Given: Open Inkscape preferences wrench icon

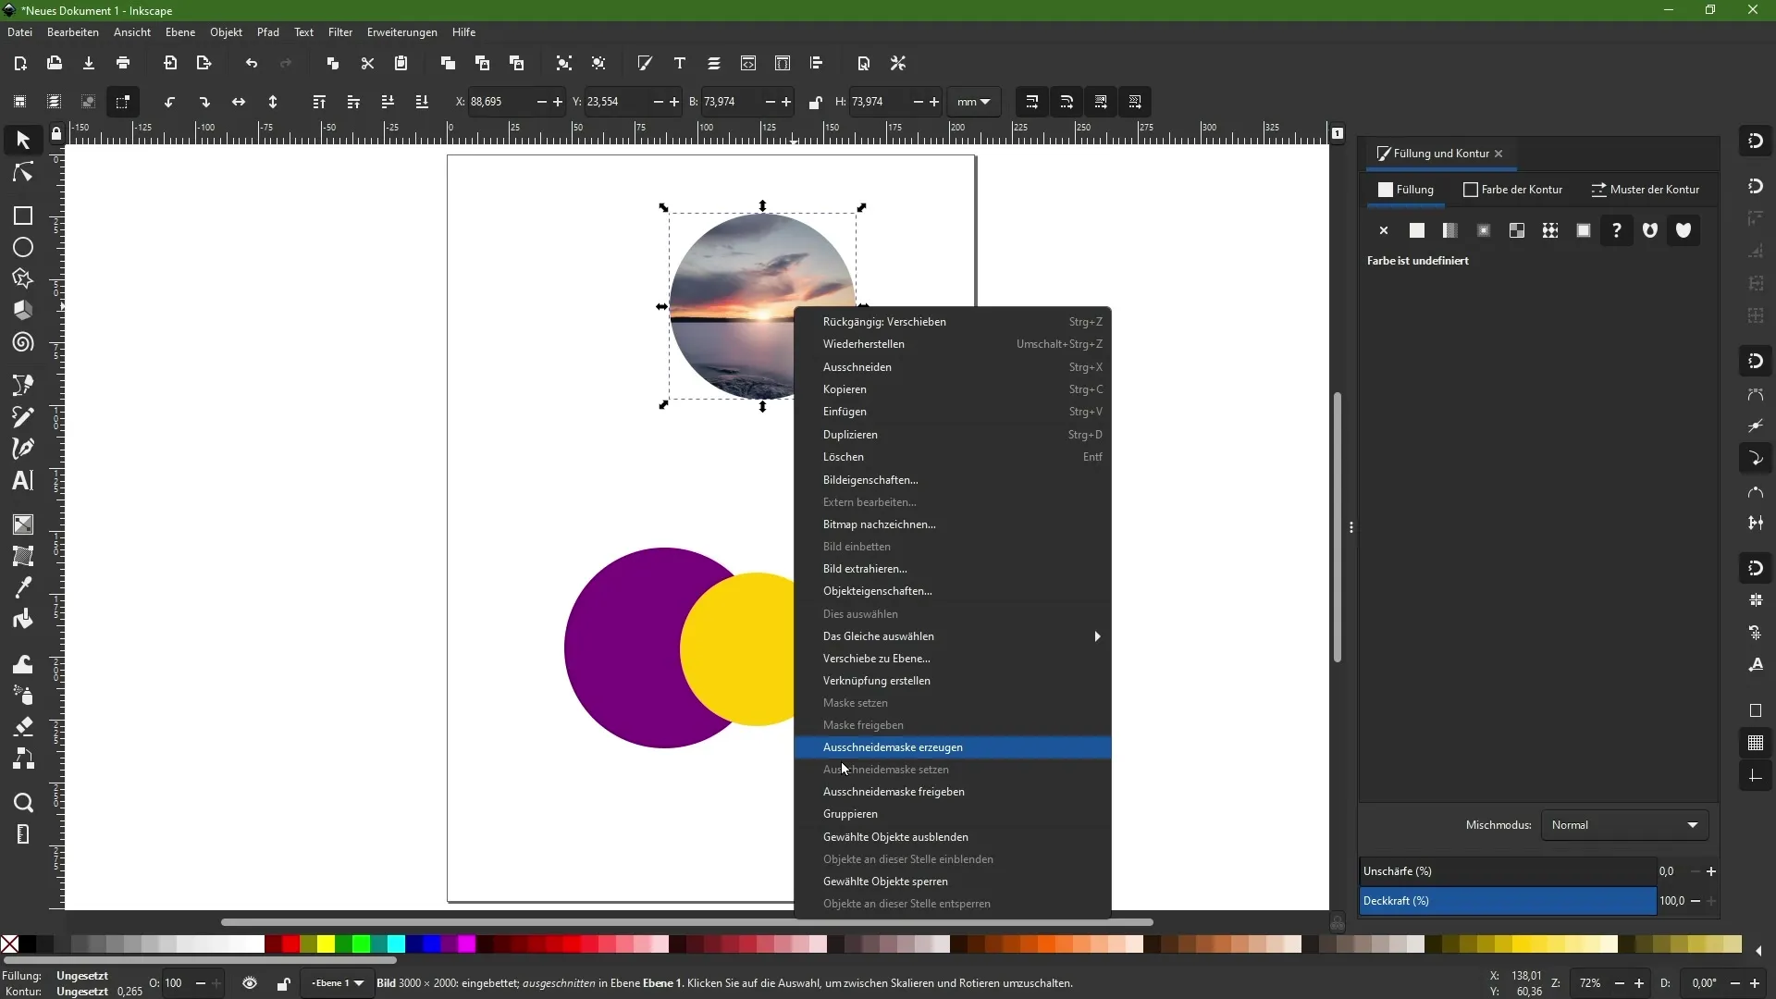Looking at the screenshot, I should coord(898,63).
